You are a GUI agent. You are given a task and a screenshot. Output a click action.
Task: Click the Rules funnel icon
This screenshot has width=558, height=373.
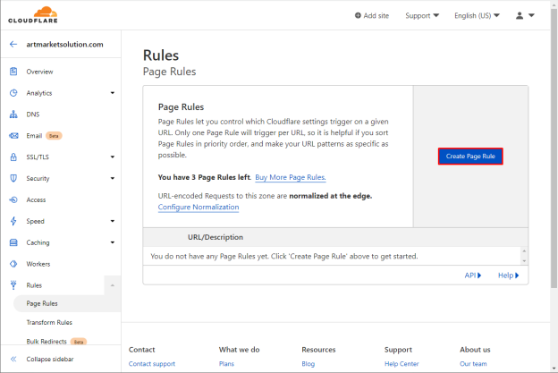coord(13,285)
